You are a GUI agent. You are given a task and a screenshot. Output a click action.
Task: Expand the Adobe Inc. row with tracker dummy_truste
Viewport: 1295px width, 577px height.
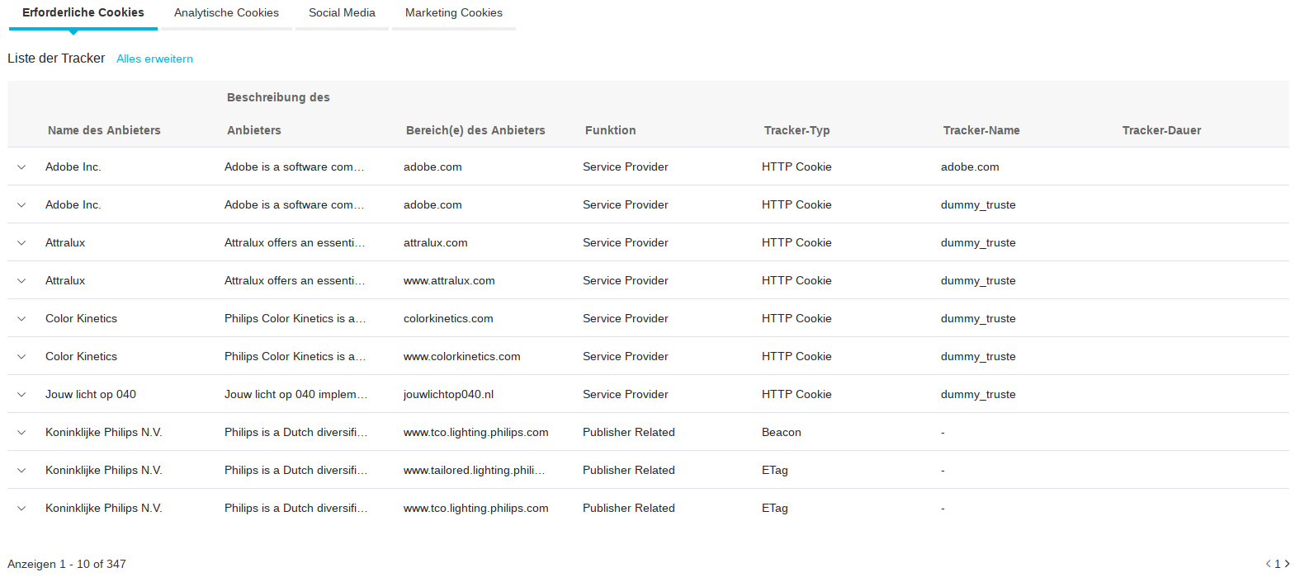tap(21, 205)
